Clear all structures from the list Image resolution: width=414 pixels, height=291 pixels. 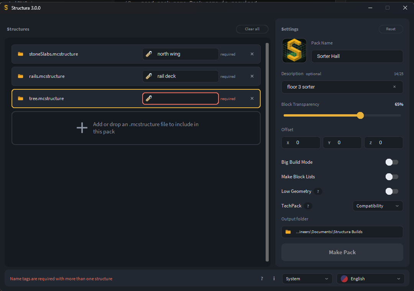pyautogui.click(x=252, y=29)
